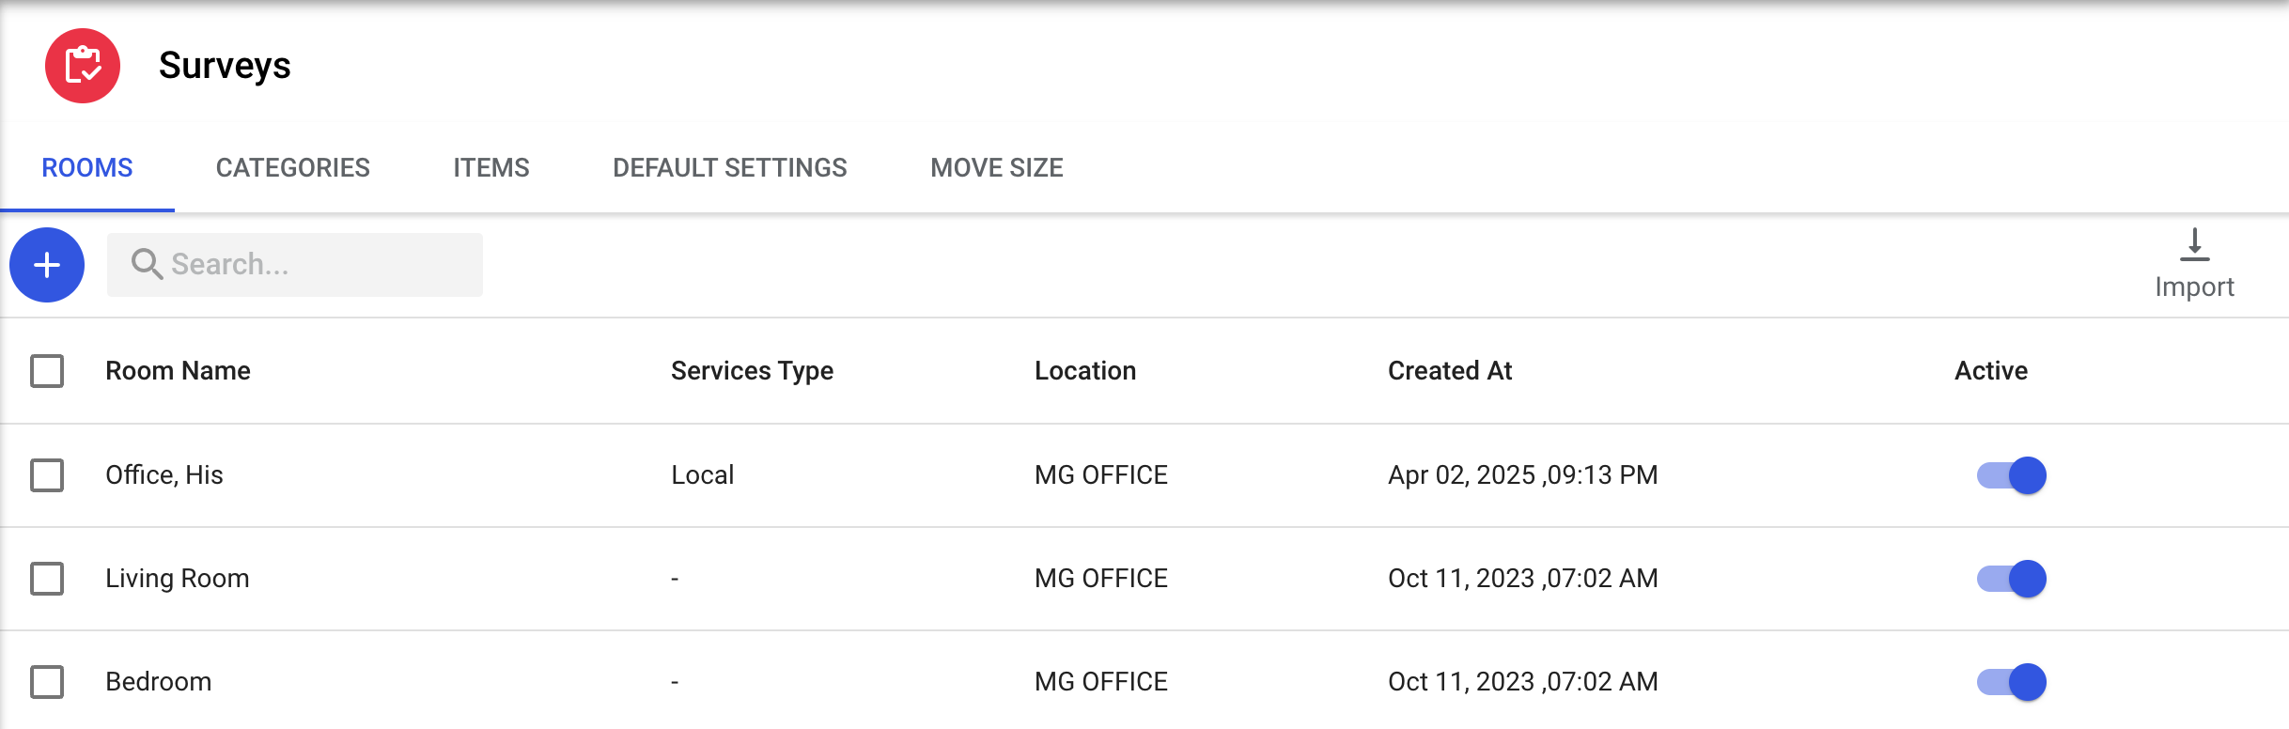Image resolution: width=2289 pixels, height=729 pixels.
Task: Click the red Surveys clipboard icon
Action: 83,66
